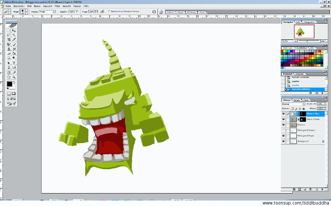This screenshot has width=331, height=206.
Task: Select the Magic Wand tool
Action: 14,35
